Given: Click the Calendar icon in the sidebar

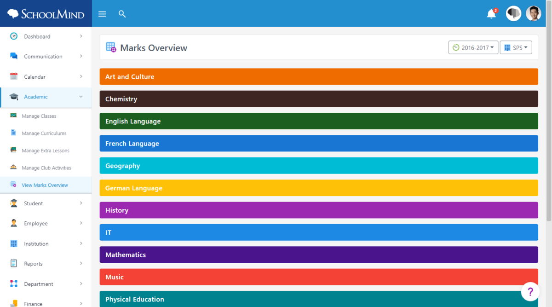Looking at the screenshot, I should [14, 76].
